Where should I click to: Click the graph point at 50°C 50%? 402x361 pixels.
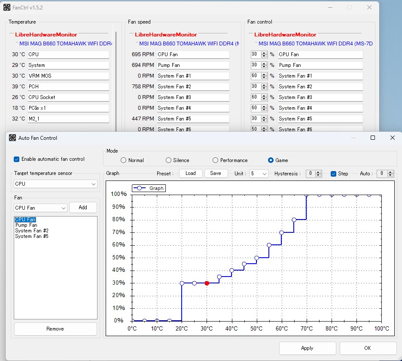257,258
